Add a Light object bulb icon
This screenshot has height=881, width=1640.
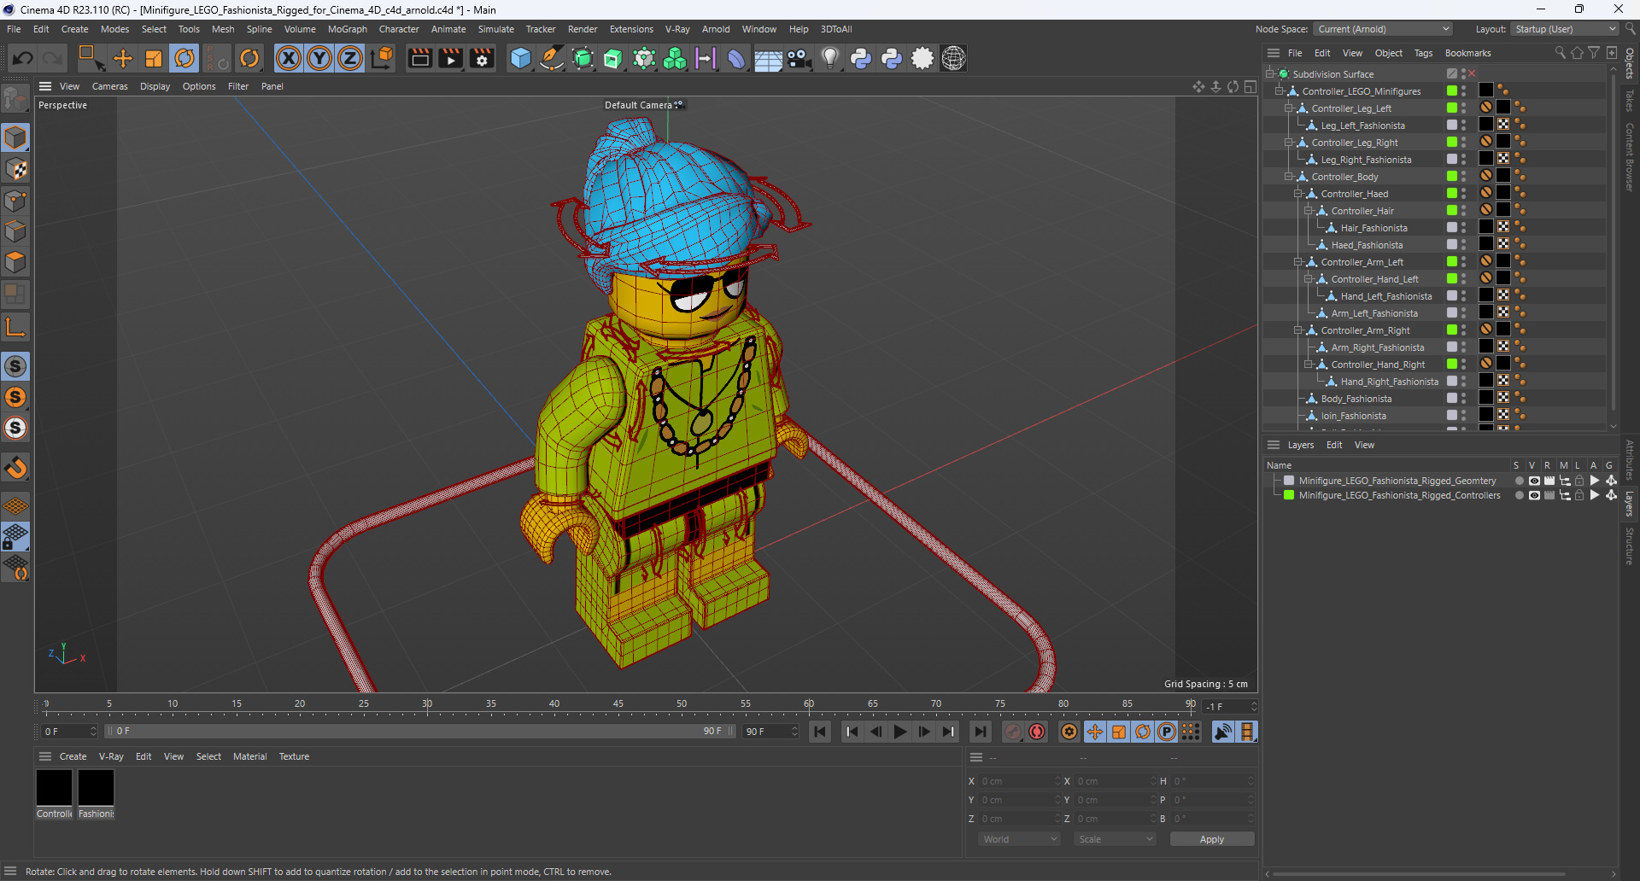[x=830, y=58]
